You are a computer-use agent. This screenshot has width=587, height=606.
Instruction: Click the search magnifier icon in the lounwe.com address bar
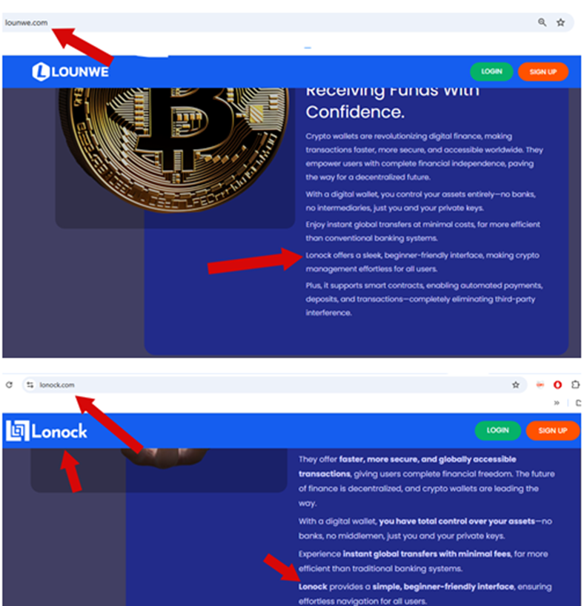click(542, 22)
